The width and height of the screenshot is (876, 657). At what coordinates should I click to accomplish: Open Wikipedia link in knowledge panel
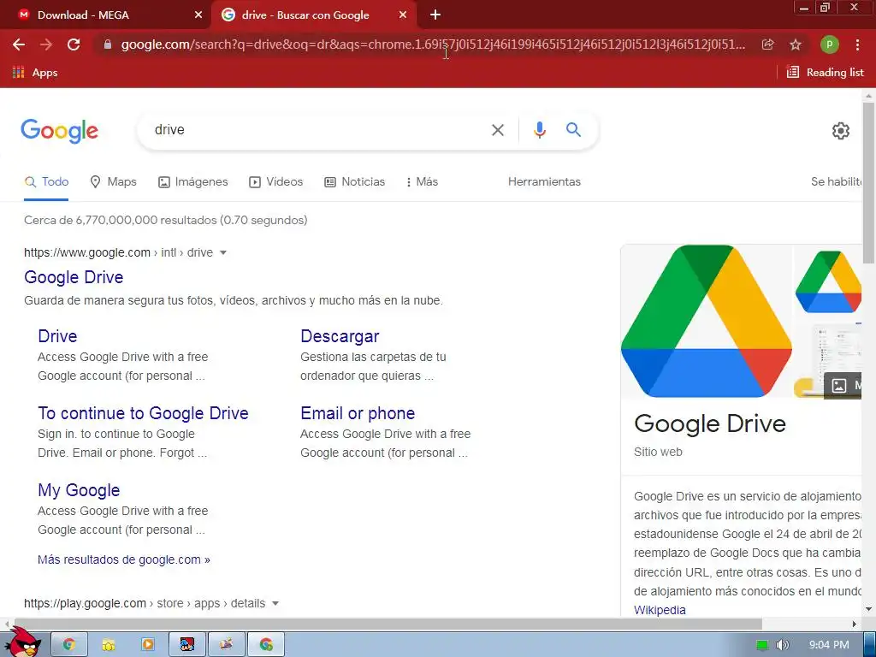660,610
